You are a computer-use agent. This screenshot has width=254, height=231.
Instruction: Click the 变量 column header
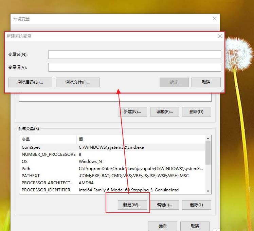click(48, 140)
